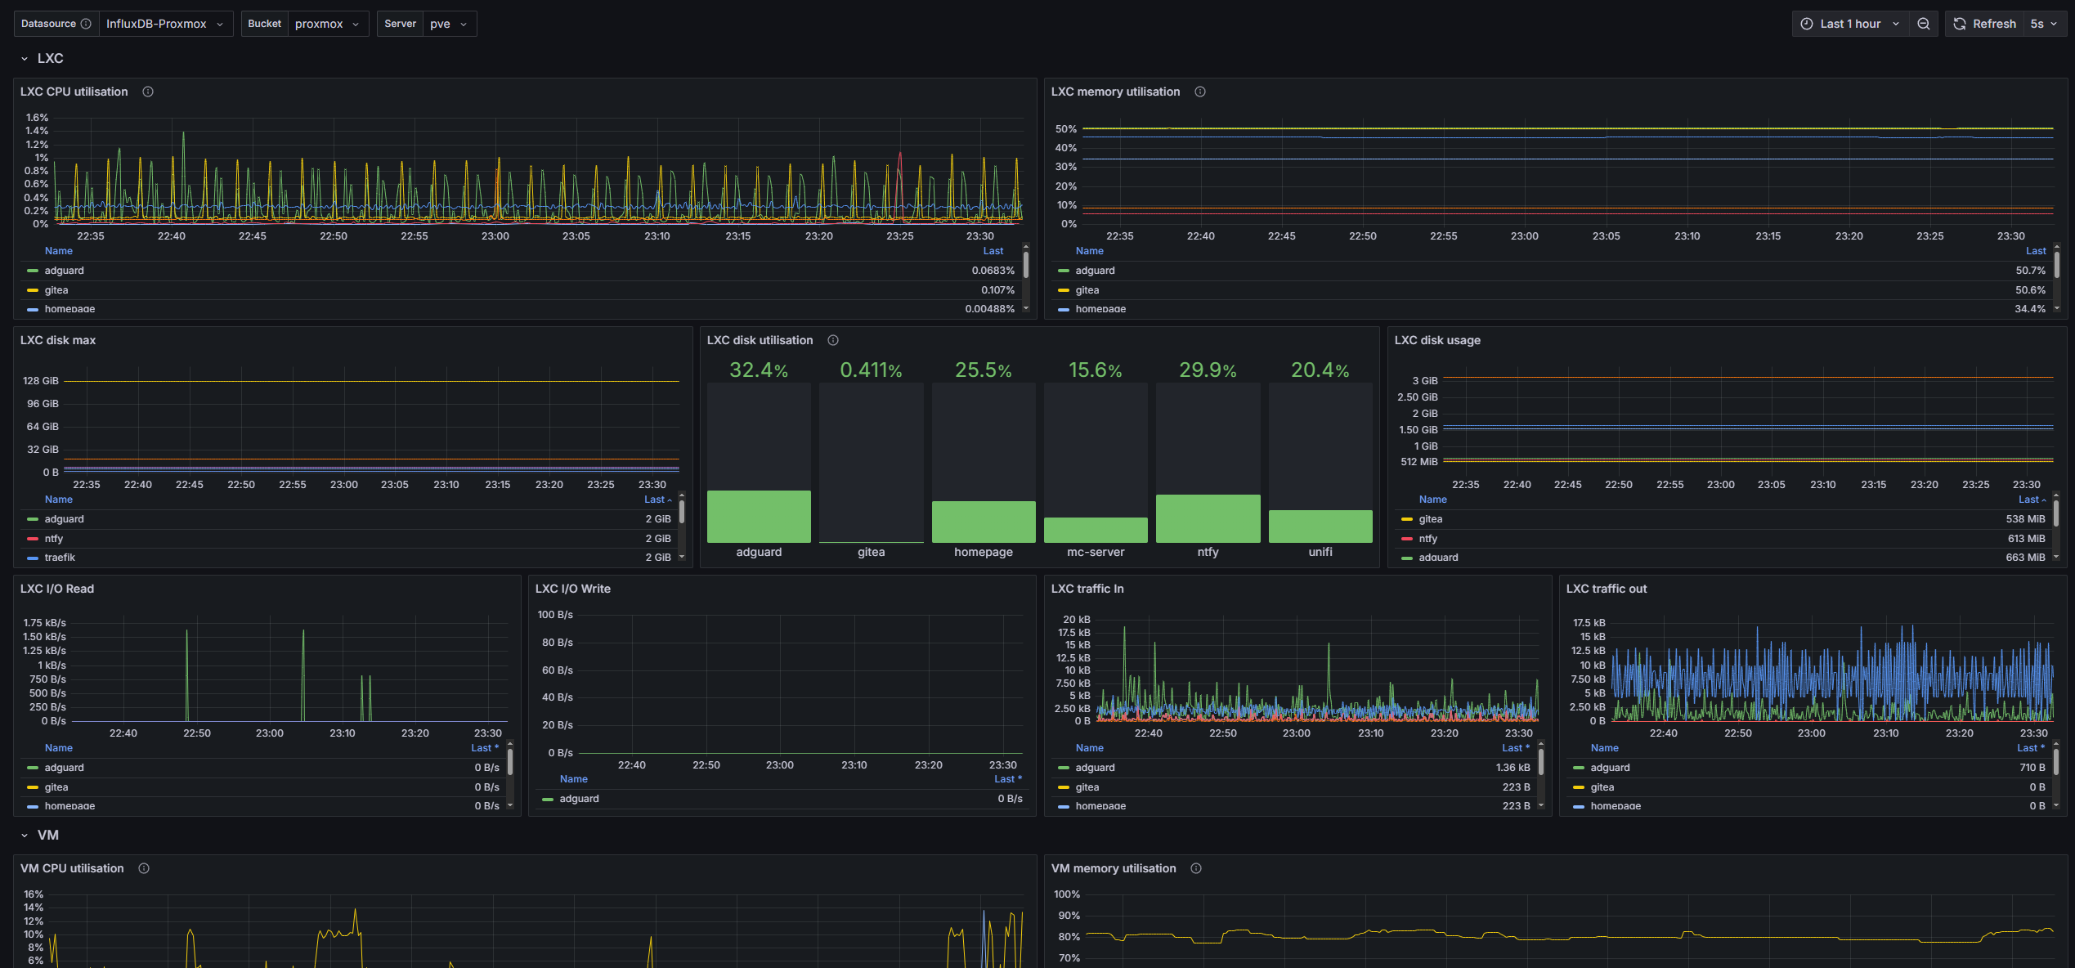Open the Last 1 hour time picker

pyautogui.click(x=1850, y=24)
